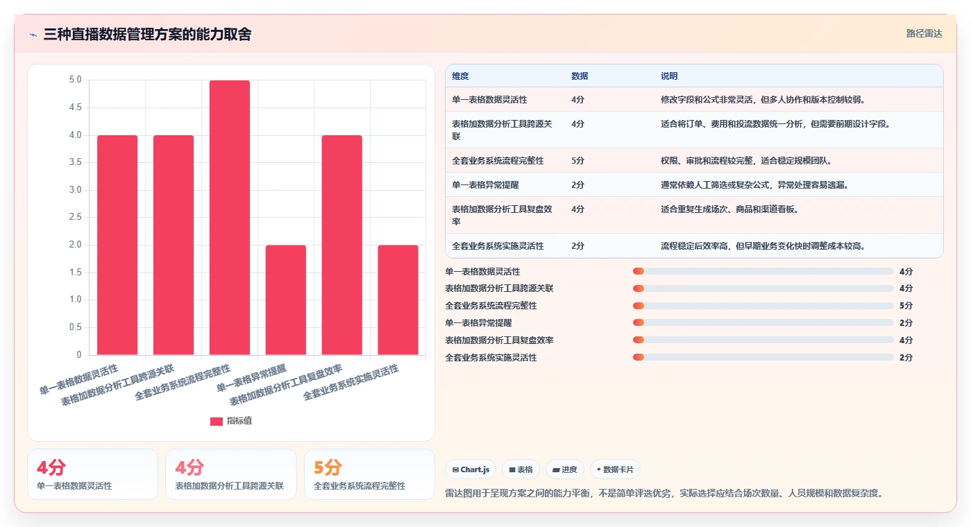Click the 路径雷达 badge in the header
971x527 pixels.
coord(924,33)
